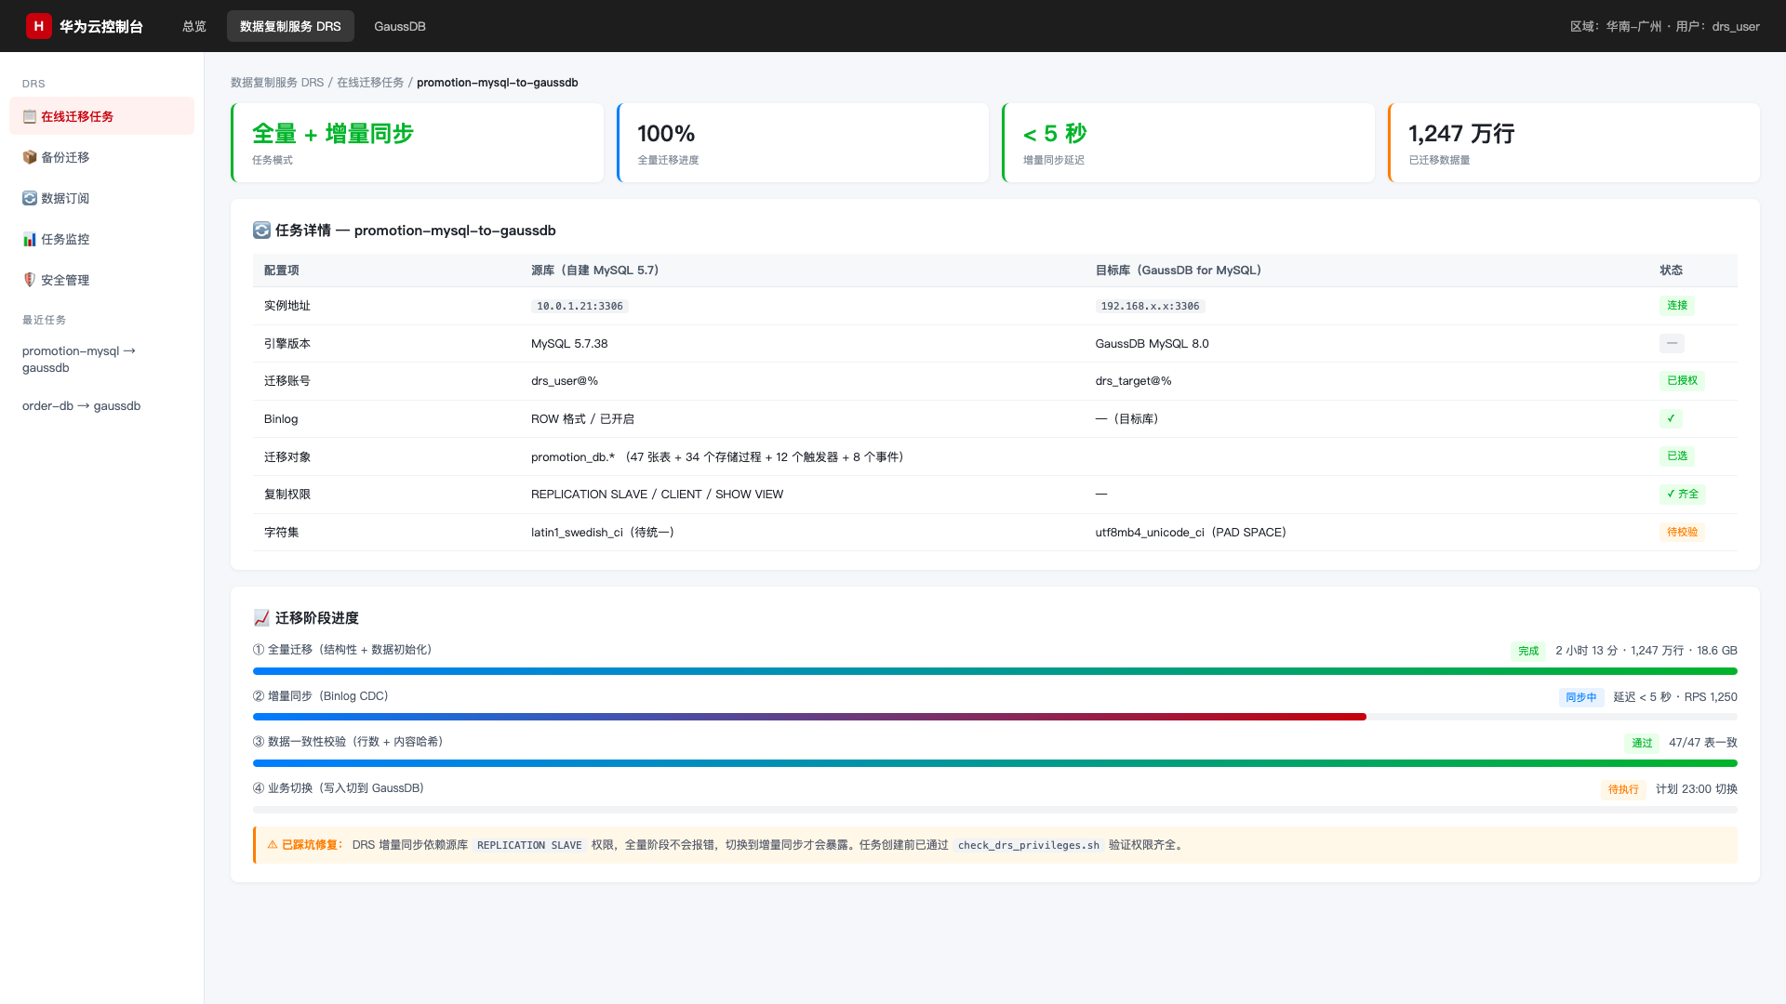The height and width of the screenshot is (1004, 1786).
Task: Click the 迁移阶段进度 chart icon
Action: pyautogui.click(x=261, y=618)
